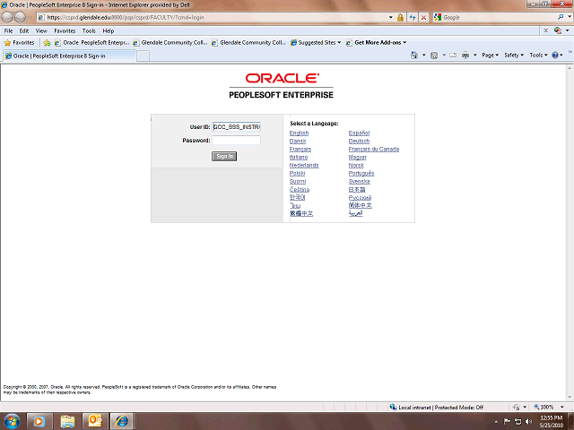Screen dimensions: 574x430
Task: Select Deutsch language link
Action: pos(359,142)
